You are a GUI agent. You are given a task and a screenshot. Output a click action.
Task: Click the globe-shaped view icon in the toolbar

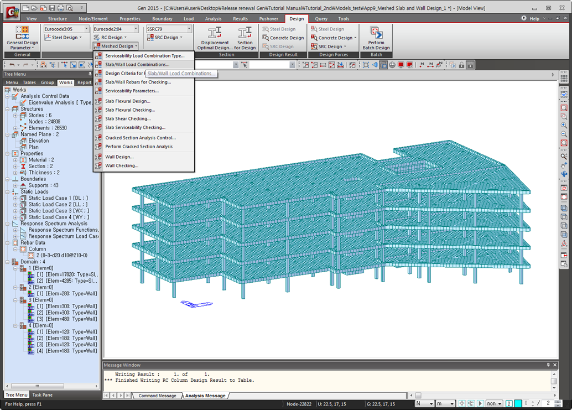click(x=392, y=65)
